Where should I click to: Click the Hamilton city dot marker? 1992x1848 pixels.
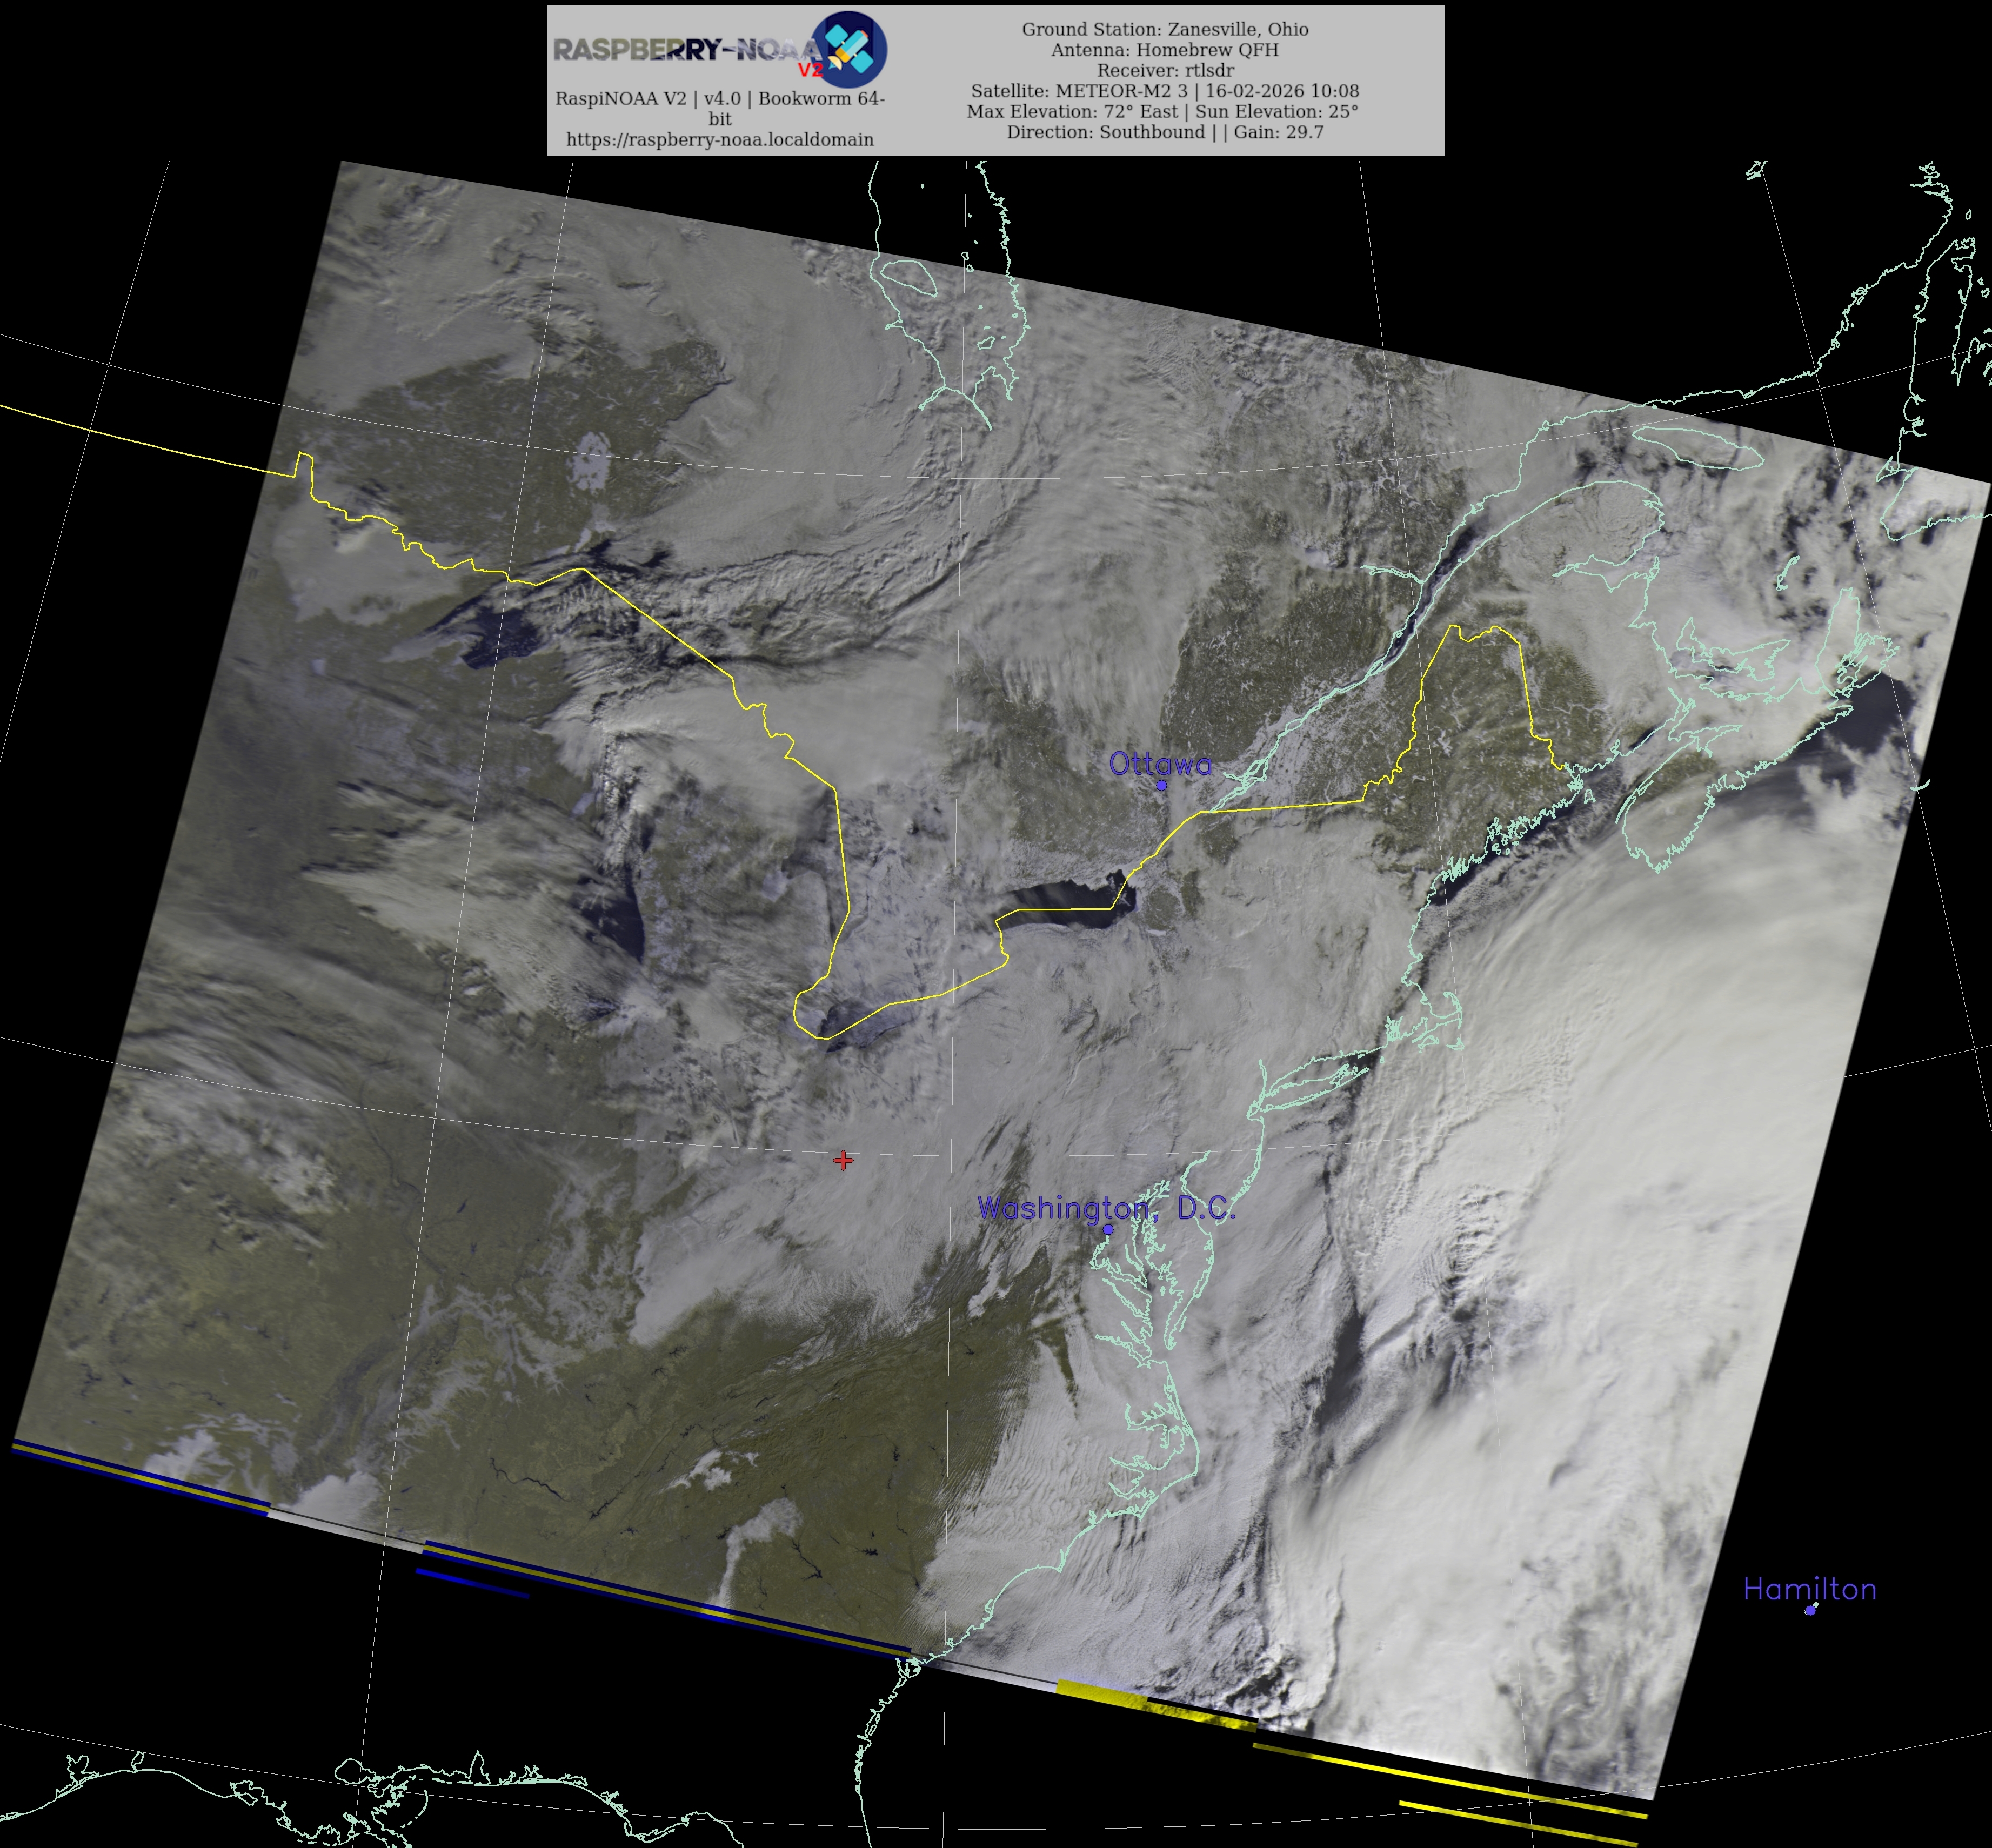click(1810, 1610)
